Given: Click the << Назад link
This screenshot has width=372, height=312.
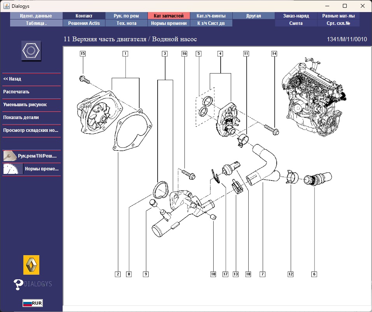Looking at the screenshot, I should [x=12, y=79].
